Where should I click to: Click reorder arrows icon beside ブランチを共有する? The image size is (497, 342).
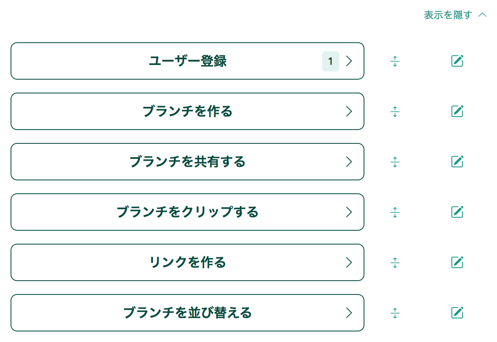tap(395, 162)
